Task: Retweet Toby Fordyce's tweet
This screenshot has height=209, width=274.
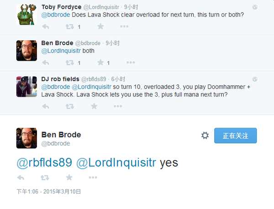Action: click(x=70, y=26)
